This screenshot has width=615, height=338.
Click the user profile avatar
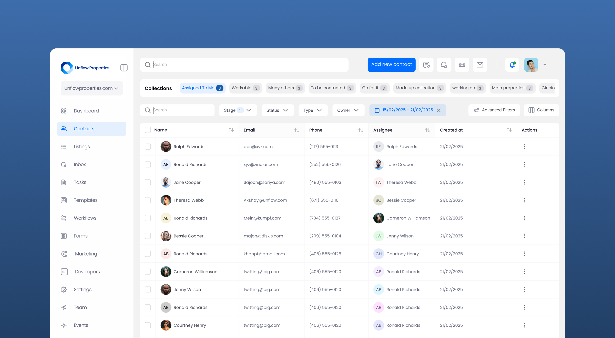click(x=531, y=65)
